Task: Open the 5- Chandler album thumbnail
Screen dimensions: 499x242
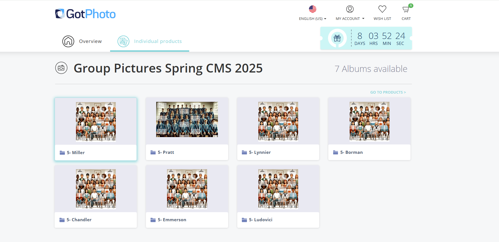Action: point(96,189)
